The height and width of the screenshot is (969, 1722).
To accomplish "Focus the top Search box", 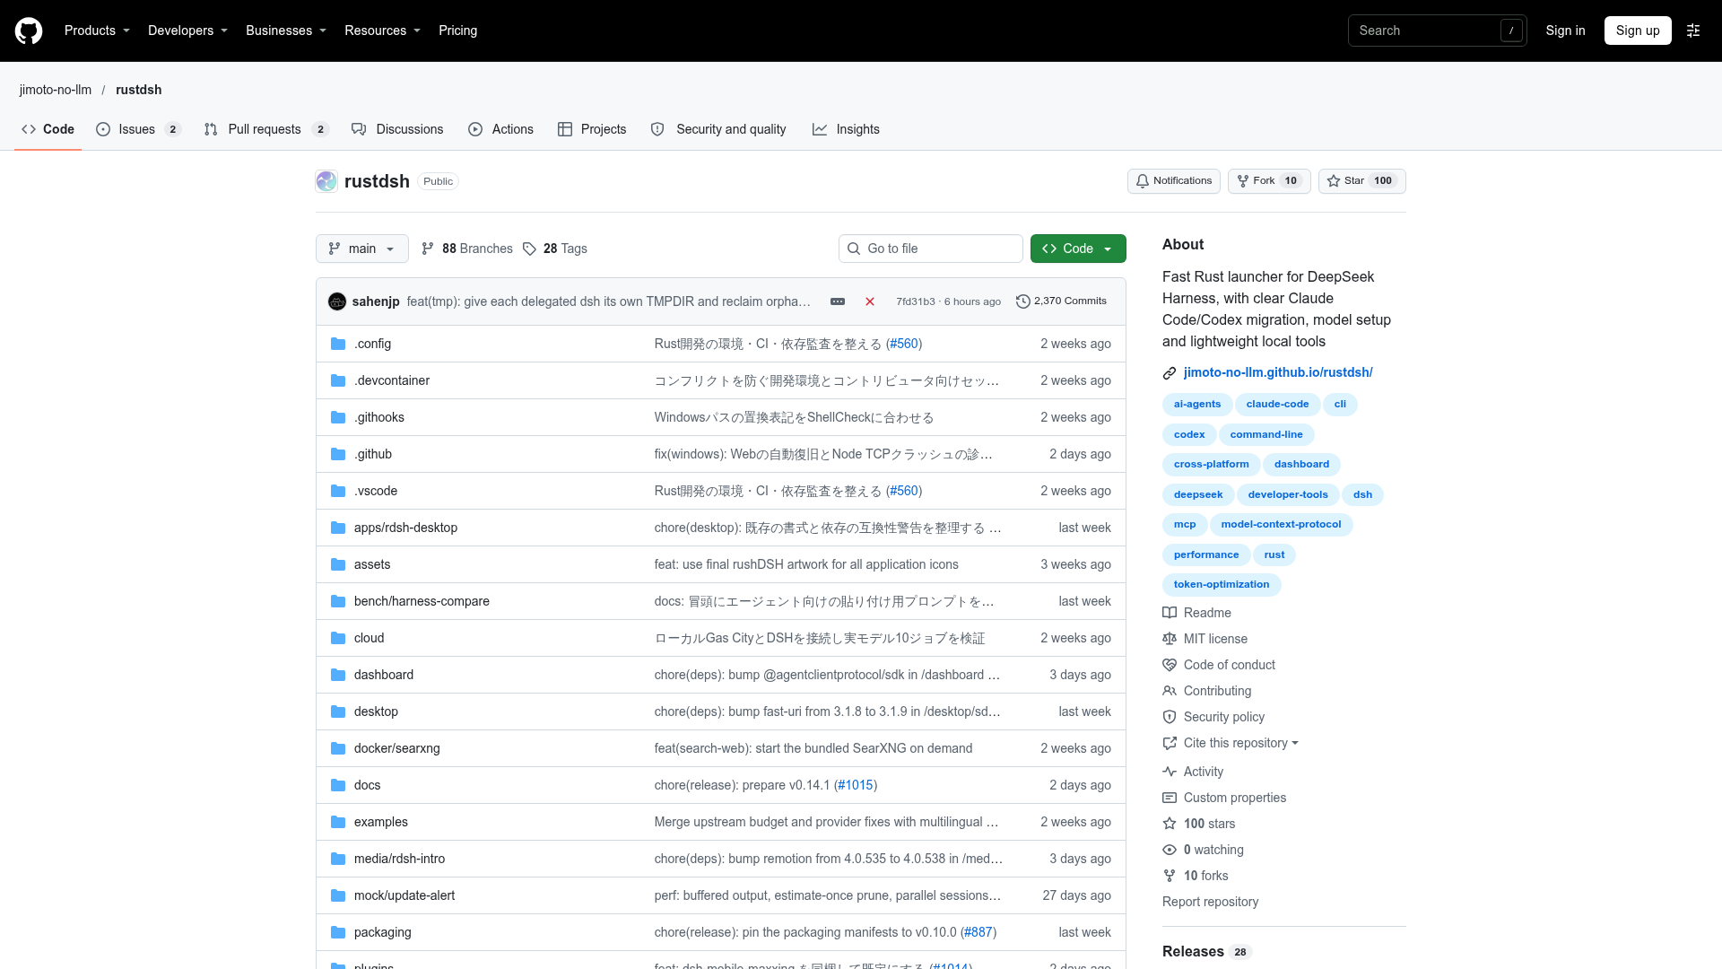I will tap(1437, 31).
